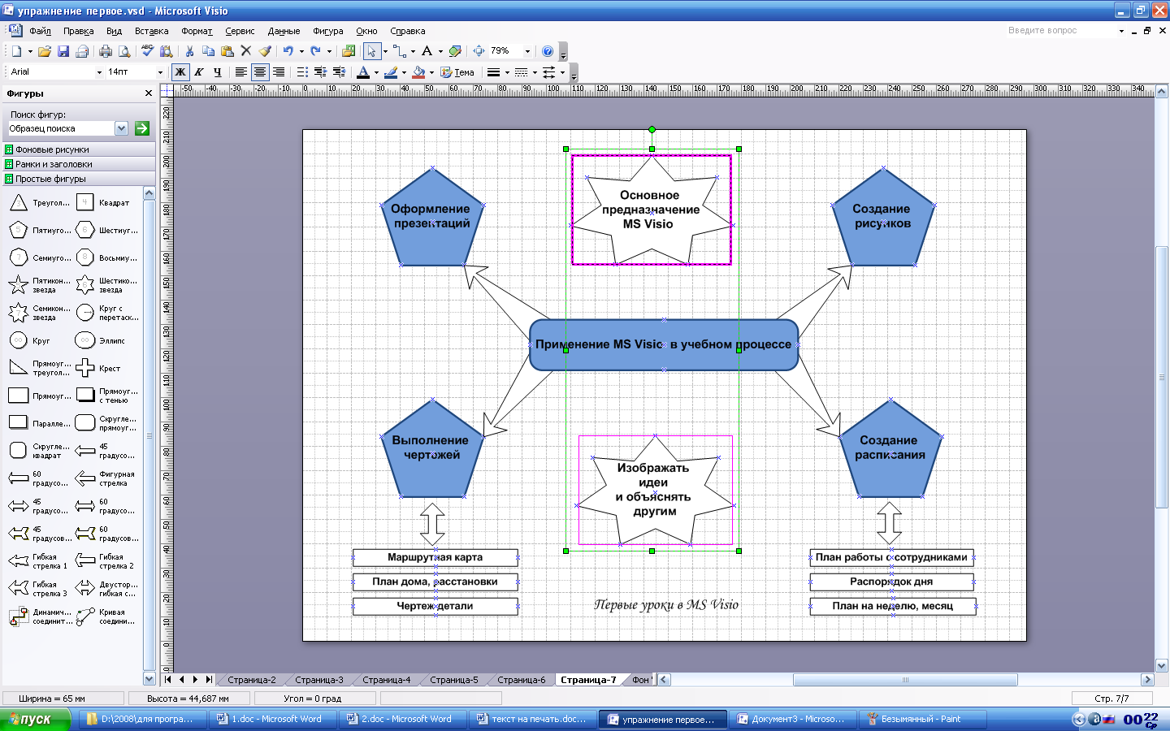Click the Пуск start button
Viewport: 1170px width, 731px height.
(35, 719)
